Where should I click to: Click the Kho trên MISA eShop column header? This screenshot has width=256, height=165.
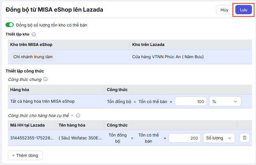coord(31,45)
